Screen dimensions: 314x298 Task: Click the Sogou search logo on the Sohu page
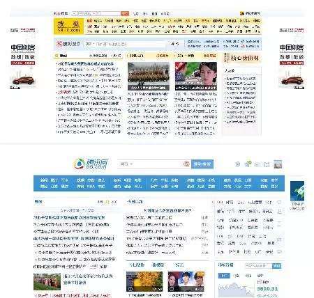pyautogui.click(x=68, y=44)
